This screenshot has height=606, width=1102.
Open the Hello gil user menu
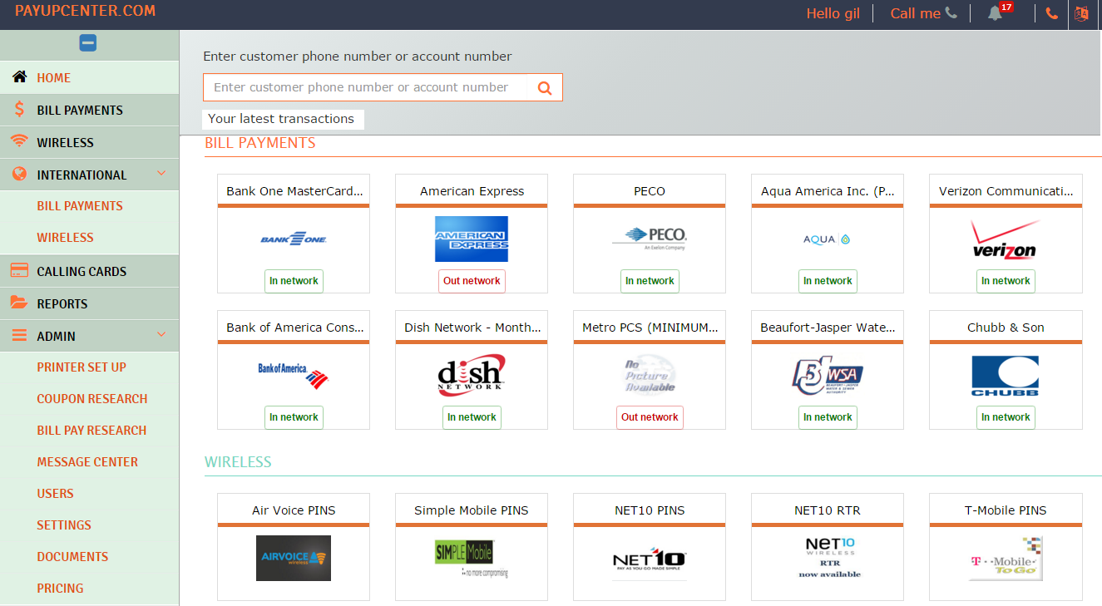(833, 13)
